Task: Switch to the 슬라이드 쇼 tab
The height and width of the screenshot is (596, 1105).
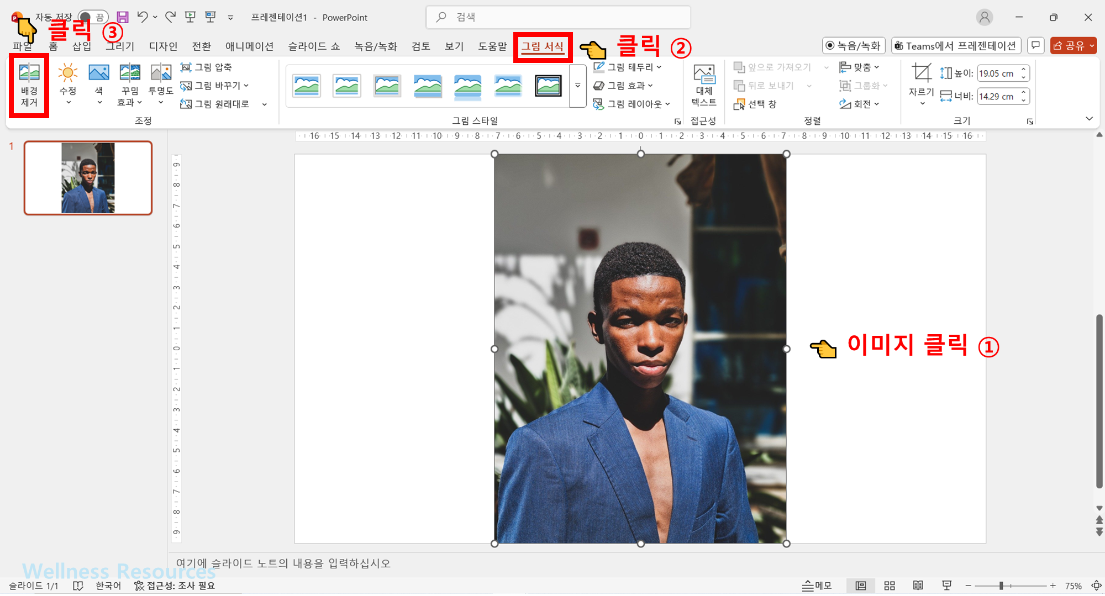Action: pyautogui.click(x=314, y=46)
